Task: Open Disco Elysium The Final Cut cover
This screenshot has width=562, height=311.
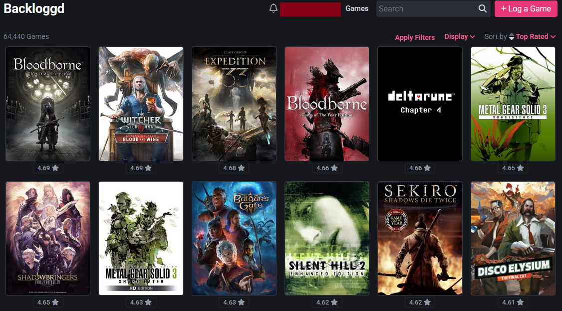Action: (x=513, y=238)
